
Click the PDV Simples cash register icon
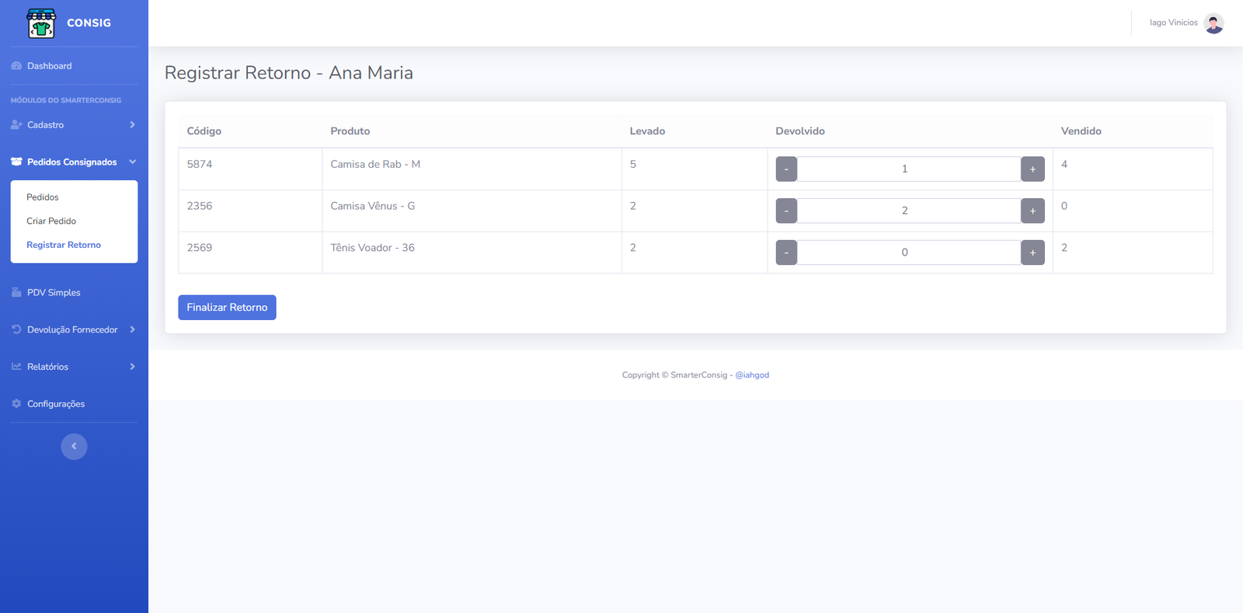coord(16,293)
